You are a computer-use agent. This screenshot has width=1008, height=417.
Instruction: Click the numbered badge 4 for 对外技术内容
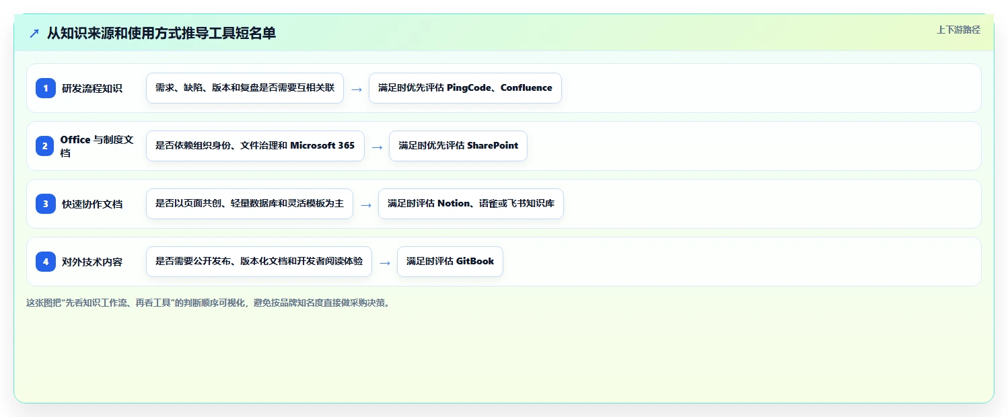(46, 262)
